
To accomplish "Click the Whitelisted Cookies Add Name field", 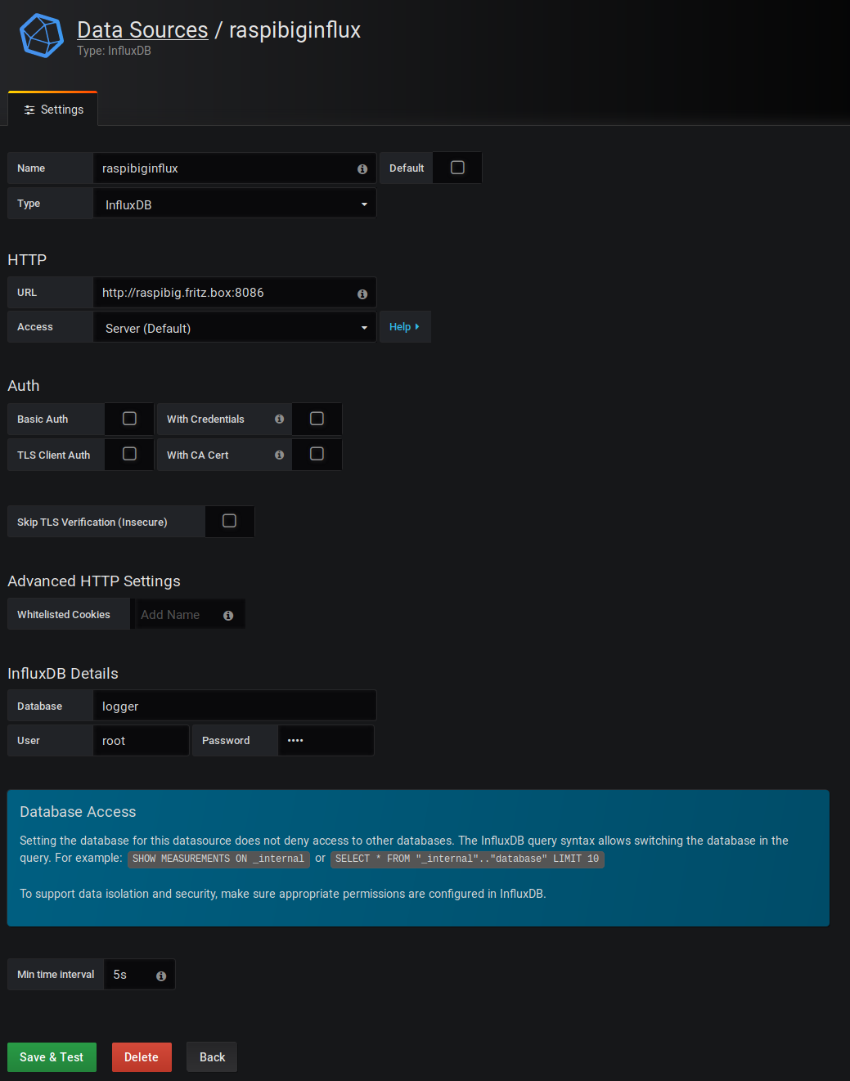I will [x=188, y=615].
